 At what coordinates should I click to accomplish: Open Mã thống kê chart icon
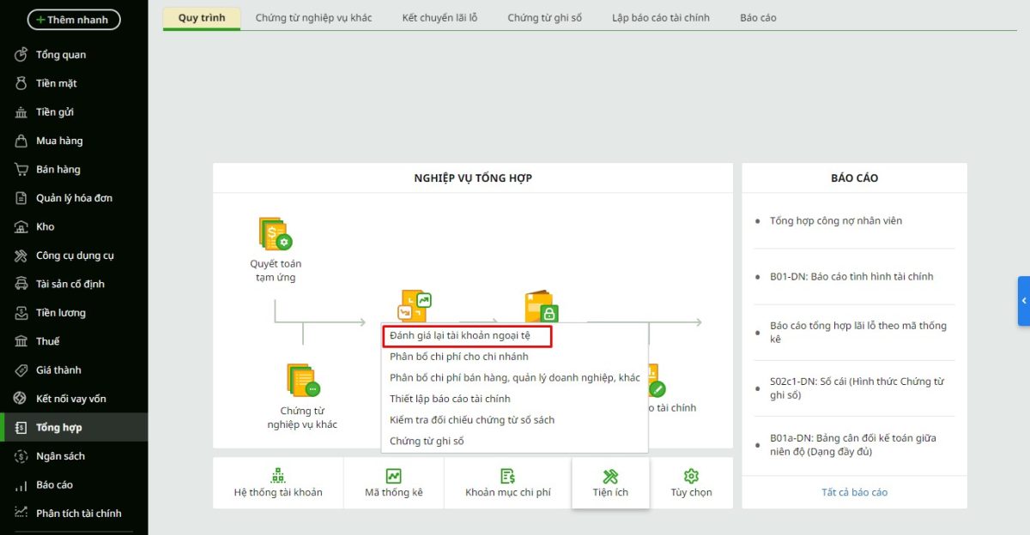393,476
